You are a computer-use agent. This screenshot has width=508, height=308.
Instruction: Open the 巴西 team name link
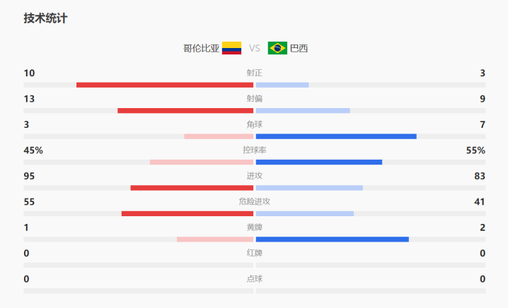click(299, 48)
